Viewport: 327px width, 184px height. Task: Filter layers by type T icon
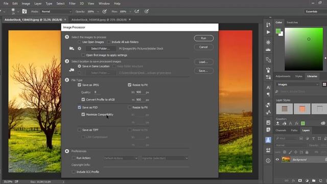[313, 139]
